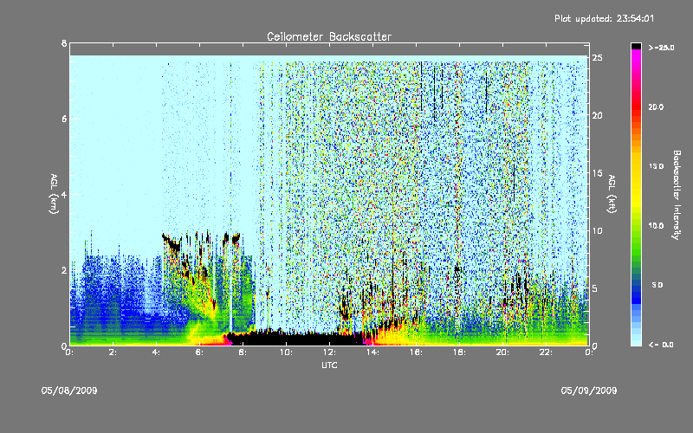Click the '4:' hour tick on x-axis
The image size is (693, 433).
[157, 352]
